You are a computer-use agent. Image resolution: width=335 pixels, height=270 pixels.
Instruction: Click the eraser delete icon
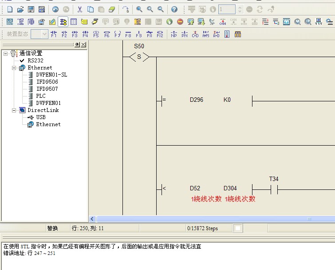click(112, 9)
